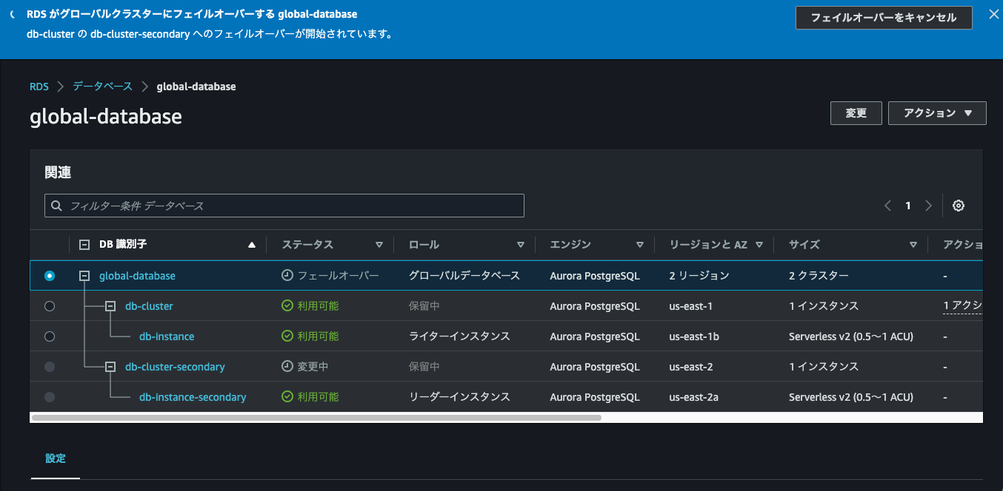Open the table preferences gear icon
Screen dimensions: 1003x491
(x=959, y=206)
